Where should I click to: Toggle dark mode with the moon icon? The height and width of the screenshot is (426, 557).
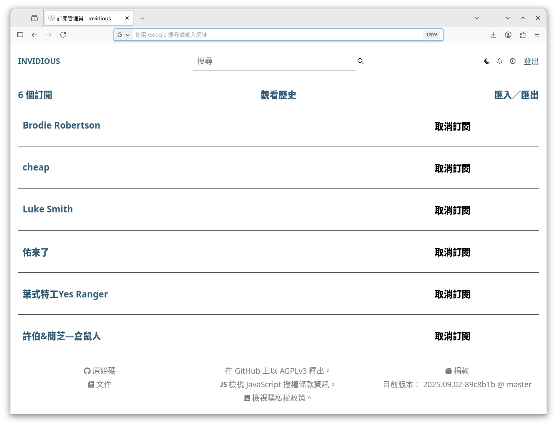(487, 61)
